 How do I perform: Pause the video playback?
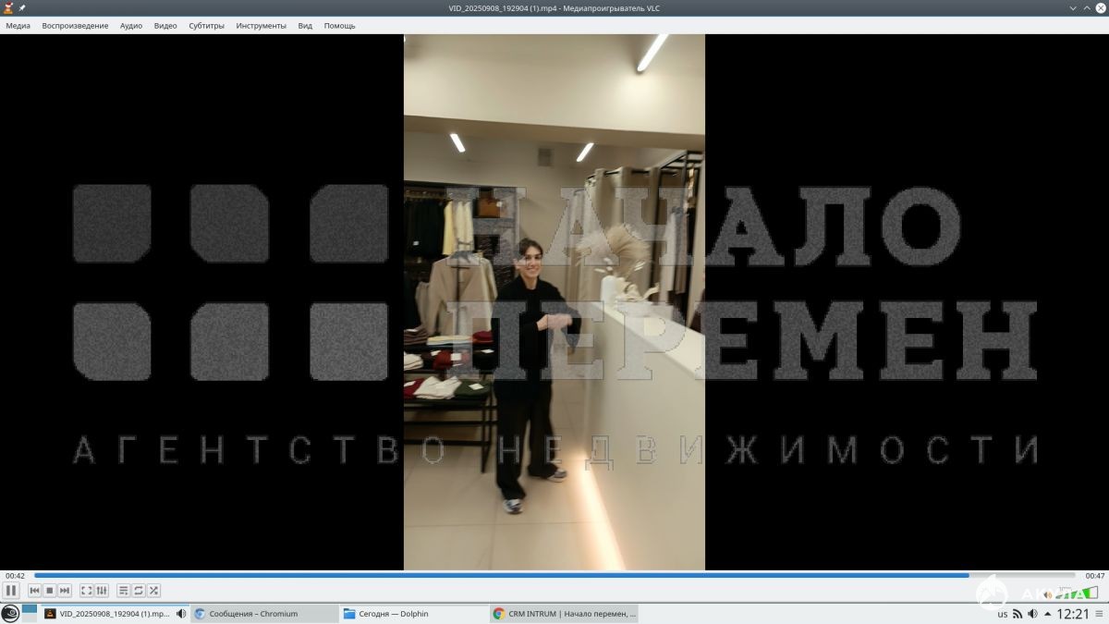point(11,591)
